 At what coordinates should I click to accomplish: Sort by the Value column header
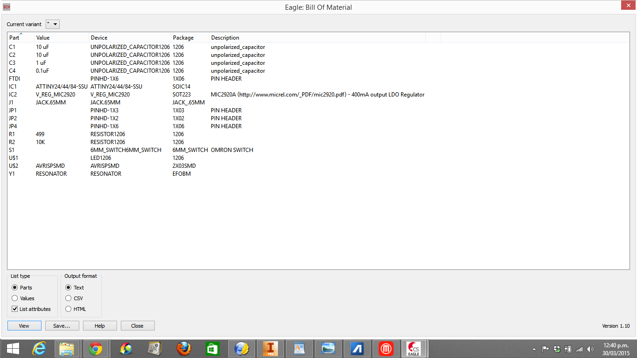click(61, 38)
